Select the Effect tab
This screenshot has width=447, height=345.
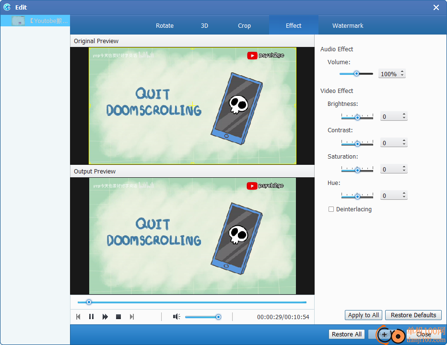[x=294, y=26]
